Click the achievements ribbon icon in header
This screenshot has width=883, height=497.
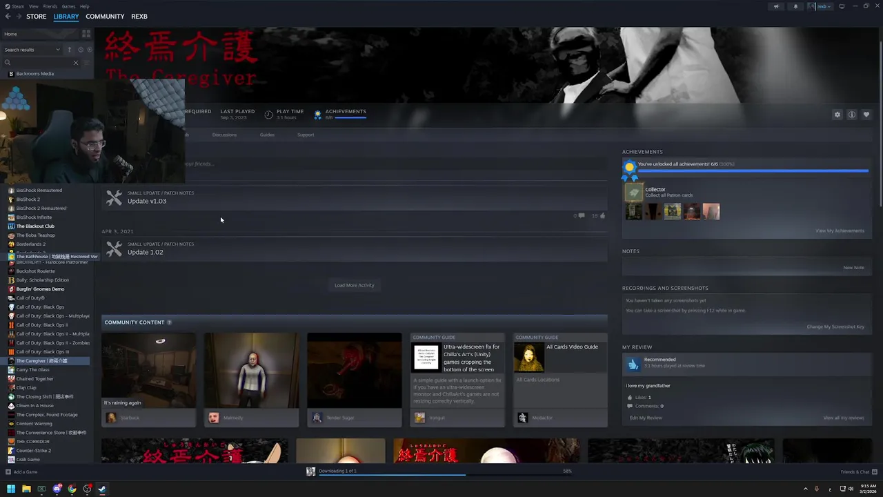point(318,114)
